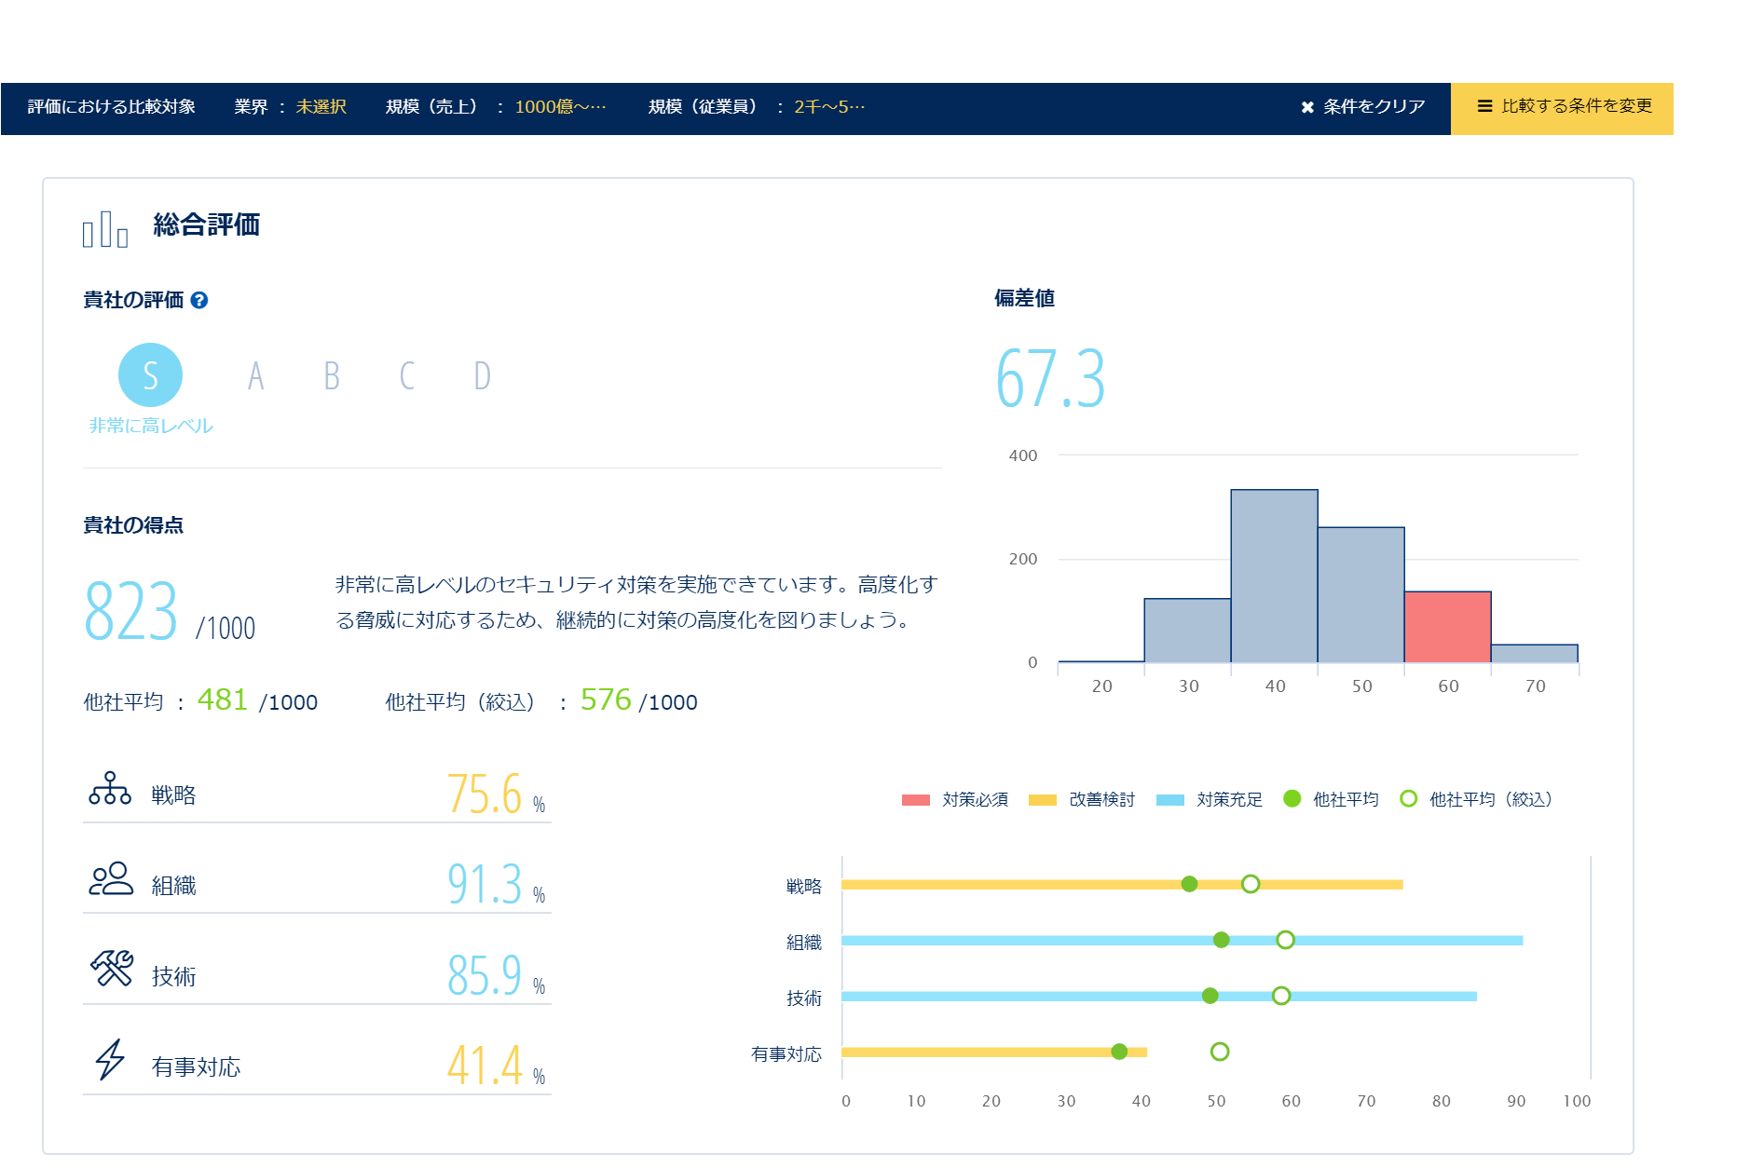Toggle the 他社平均(絞込) hollow dot legend
This screenshot has height=1168, width=1750.
1409,798
